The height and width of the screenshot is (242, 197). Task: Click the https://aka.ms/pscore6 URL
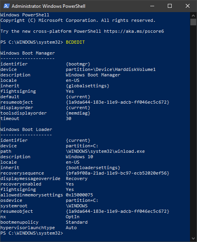point(134,31)
